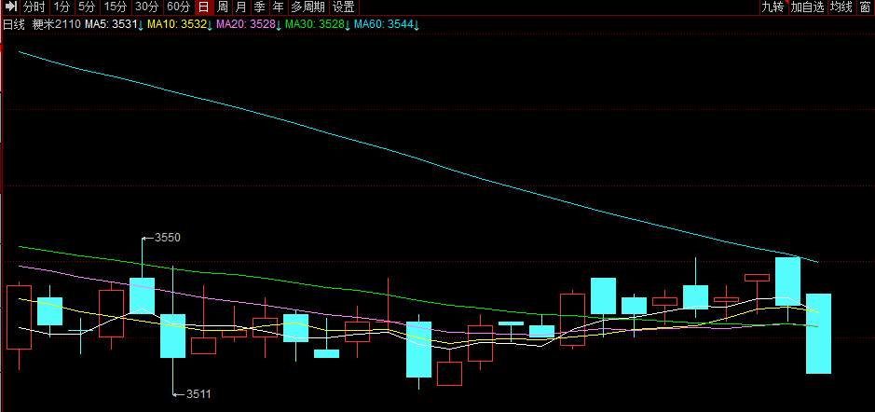Select the 15分 period tab
The image size is (875, 412).
coord(116,7)
